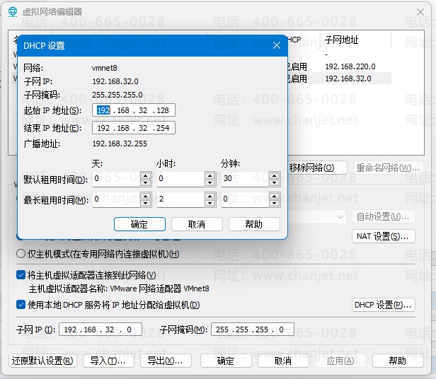The height and width of the screenshot is (379, 436).
Task: Decrease default lease days with down arrow
Action: [145, 182]
